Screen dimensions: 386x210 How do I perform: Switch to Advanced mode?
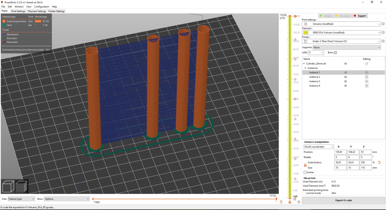342,16
